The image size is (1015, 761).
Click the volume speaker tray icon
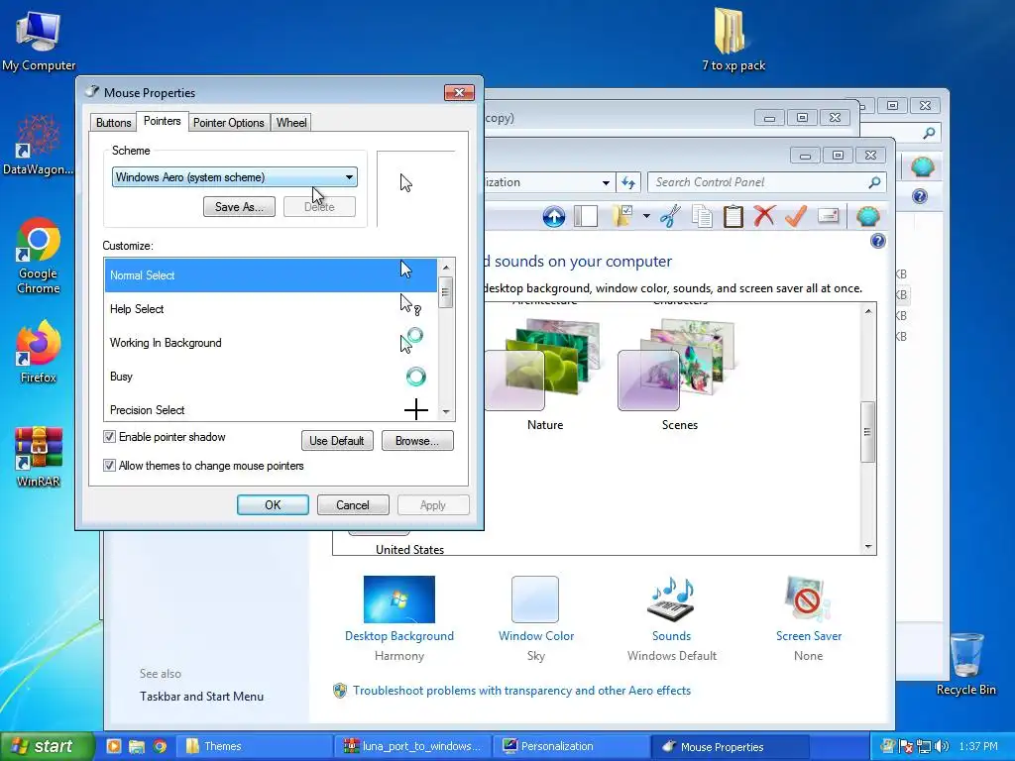(x=942, y=746)
